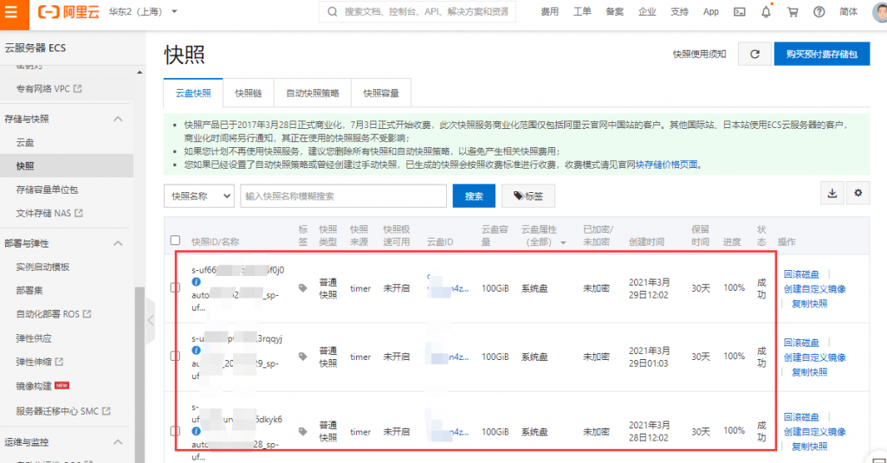Switch to the 快照链 tab

248,93
